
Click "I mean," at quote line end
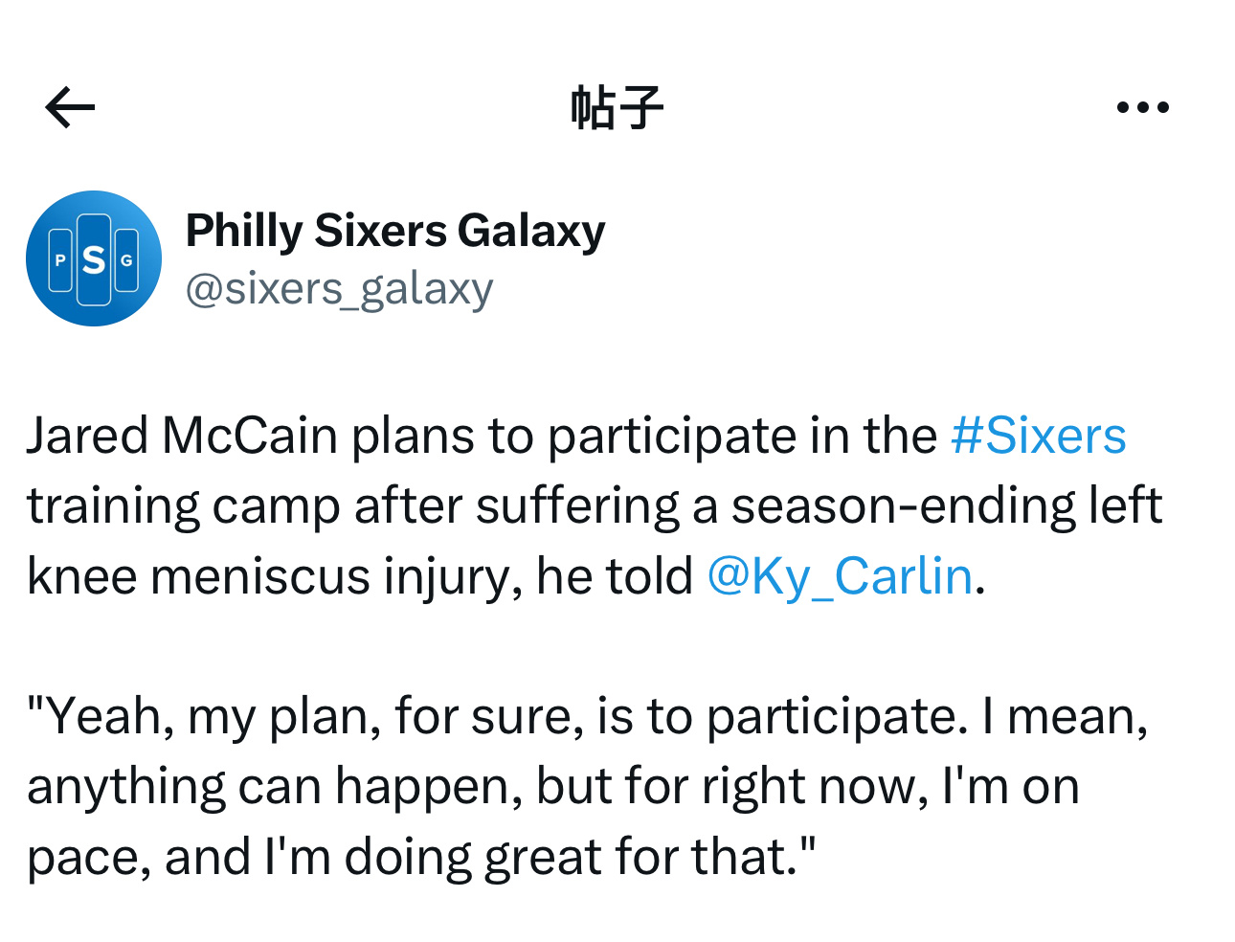coord(1066,716)
